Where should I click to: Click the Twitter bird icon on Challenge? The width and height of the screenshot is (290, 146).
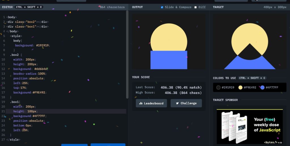(177, 103)
